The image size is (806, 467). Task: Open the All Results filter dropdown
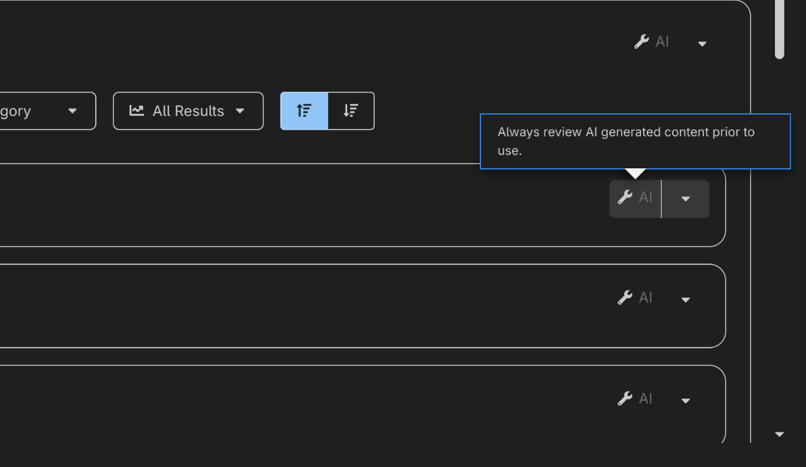[188, 111]
